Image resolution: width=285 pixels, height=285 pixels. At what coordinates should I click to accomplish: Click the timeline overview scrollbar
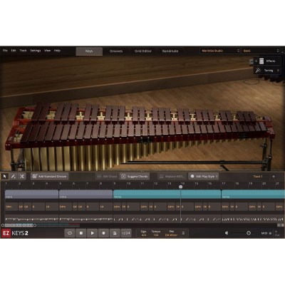pyautogui.click(x=19, y=225)
